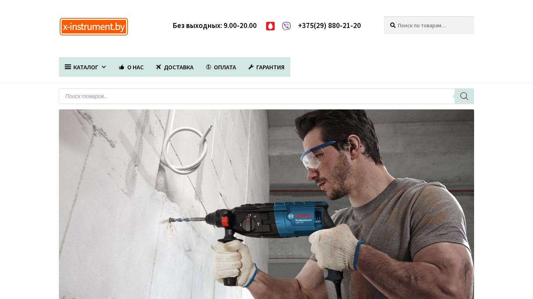Open the Доставка page
This screenshot has width=533, height=299.
(x=174, y=67)
